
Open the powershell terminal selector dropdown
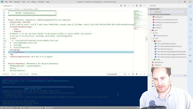(116, 74)
